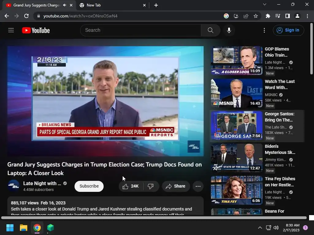Image resolution: width=314 pixels, height=235 pixels.
Task: Open 'Watch The Last Word With...' title
Action: point(280,84)
